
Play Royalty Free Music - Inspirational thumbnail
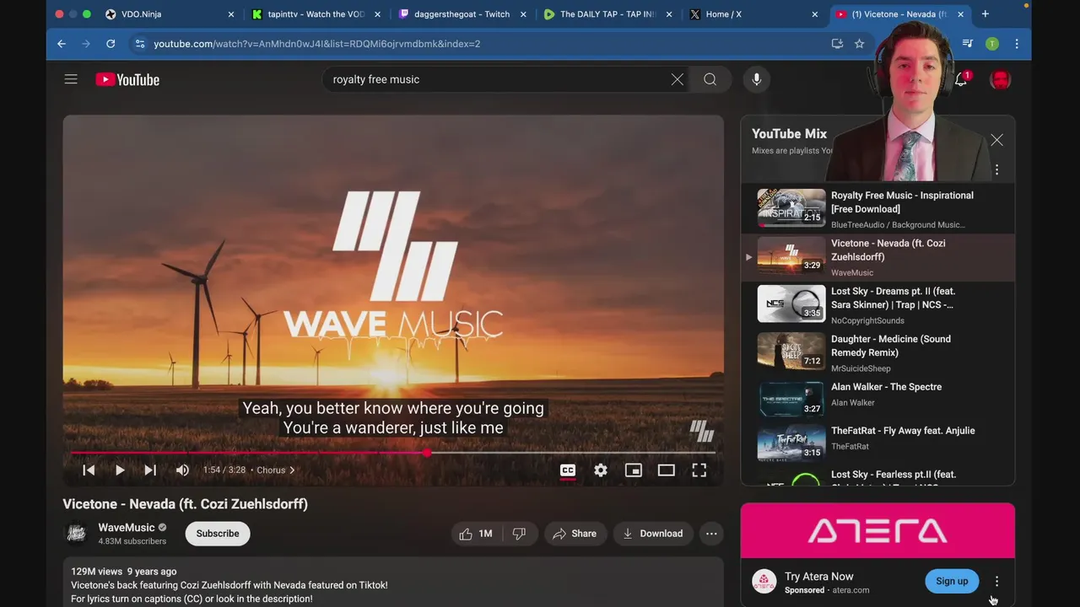click(x=791, y=208)
